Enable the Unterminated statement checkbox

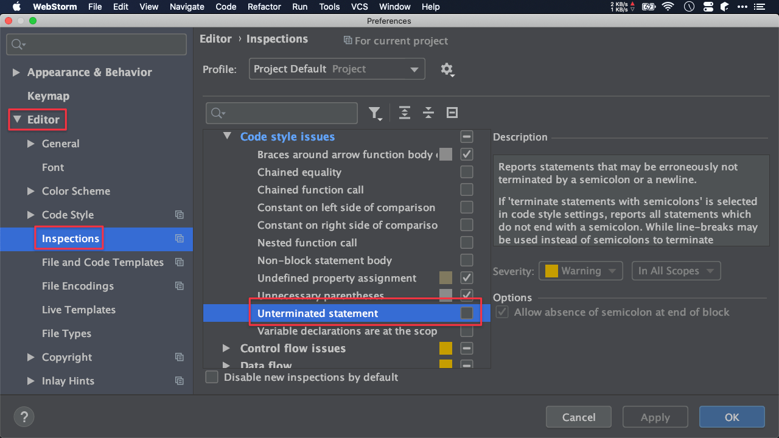[x=467, y=313]
